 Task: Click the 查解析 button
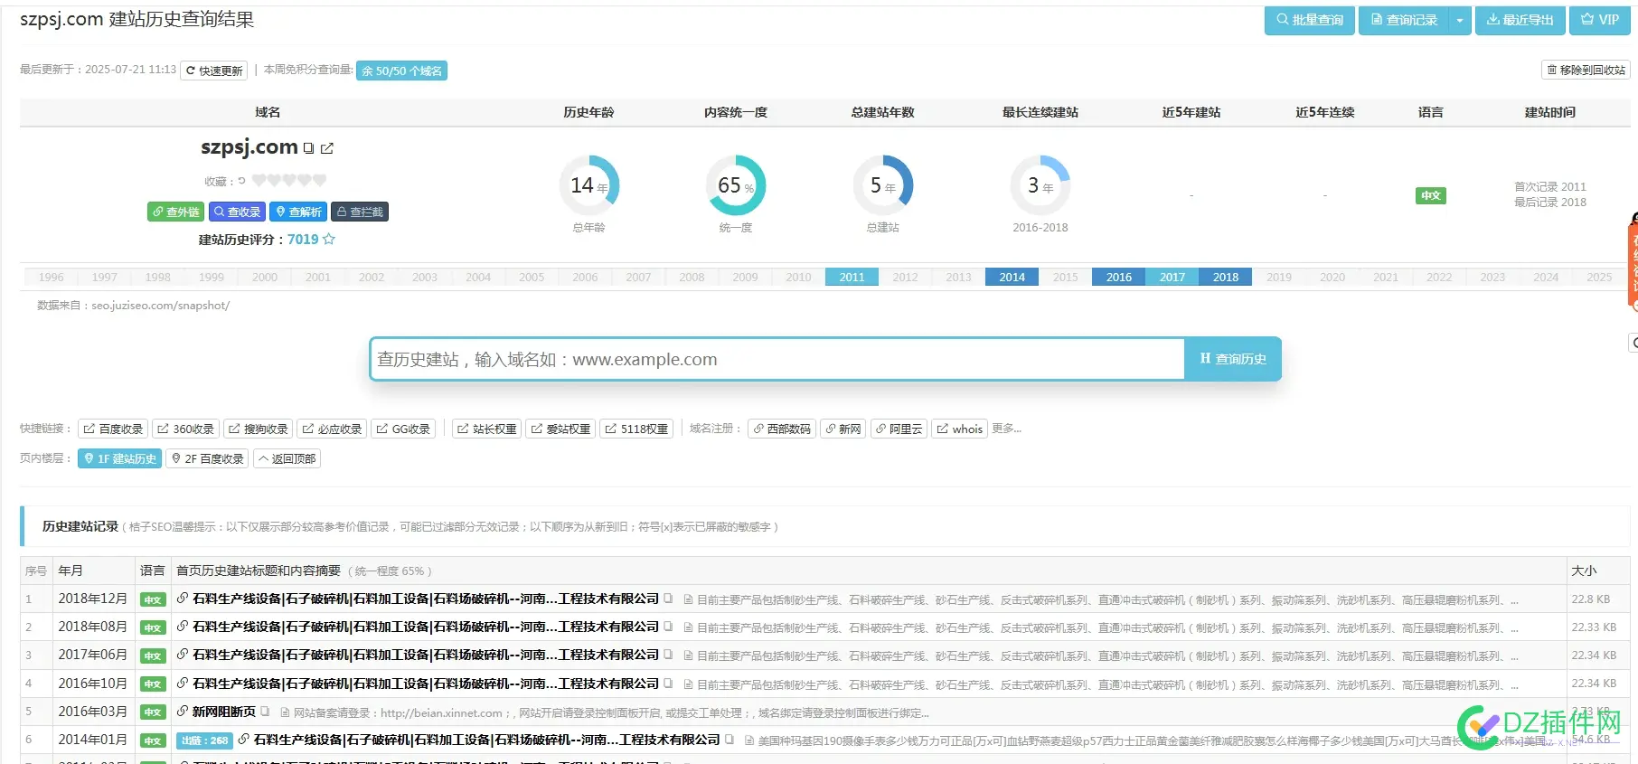coord(298,212)
